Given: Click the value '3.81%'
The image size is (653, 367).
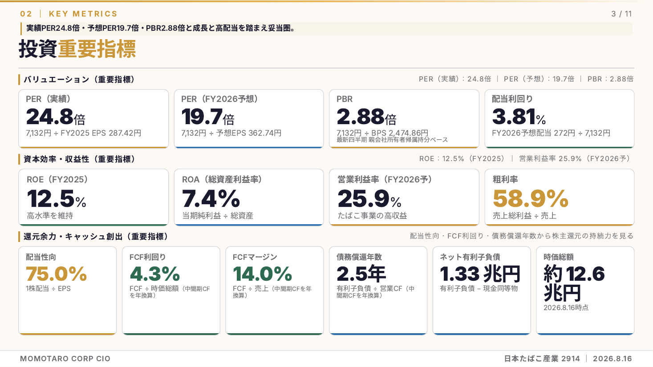Looking at the screenshot, I should (519, 117).
